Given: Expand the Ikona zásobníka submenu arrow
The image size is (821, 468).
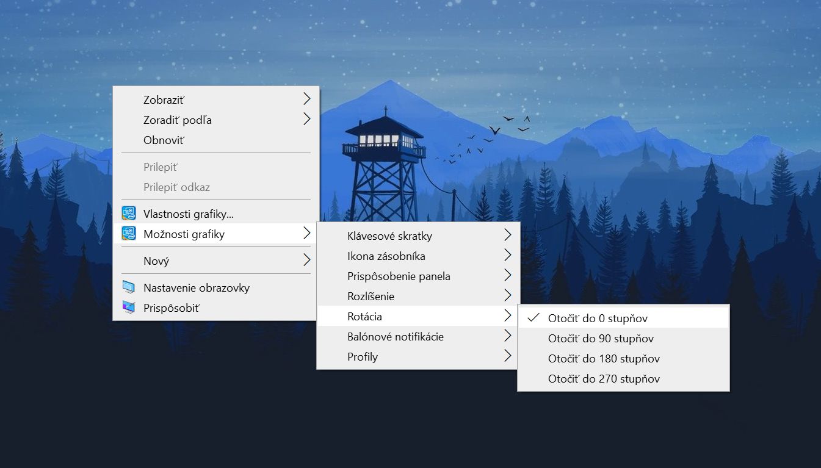Looking at the screenshot, I should click(507, 255).
